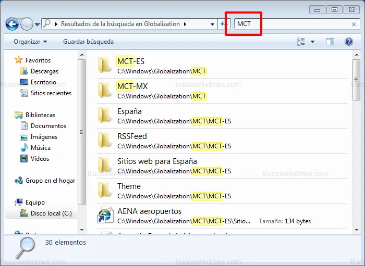Select Escritorio in the navigation pane
This screenshot has height=266, width=365.
43,82
